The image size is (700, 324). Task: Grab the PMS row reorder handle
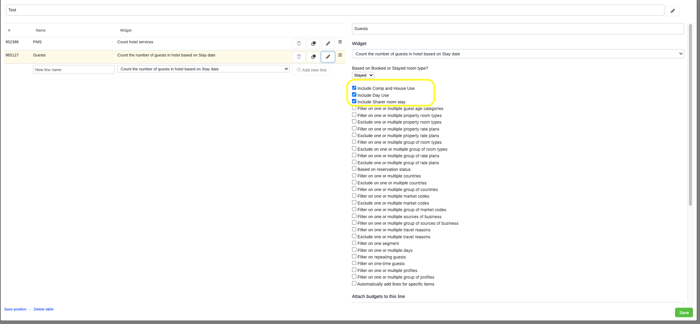(x=340, y=42)
